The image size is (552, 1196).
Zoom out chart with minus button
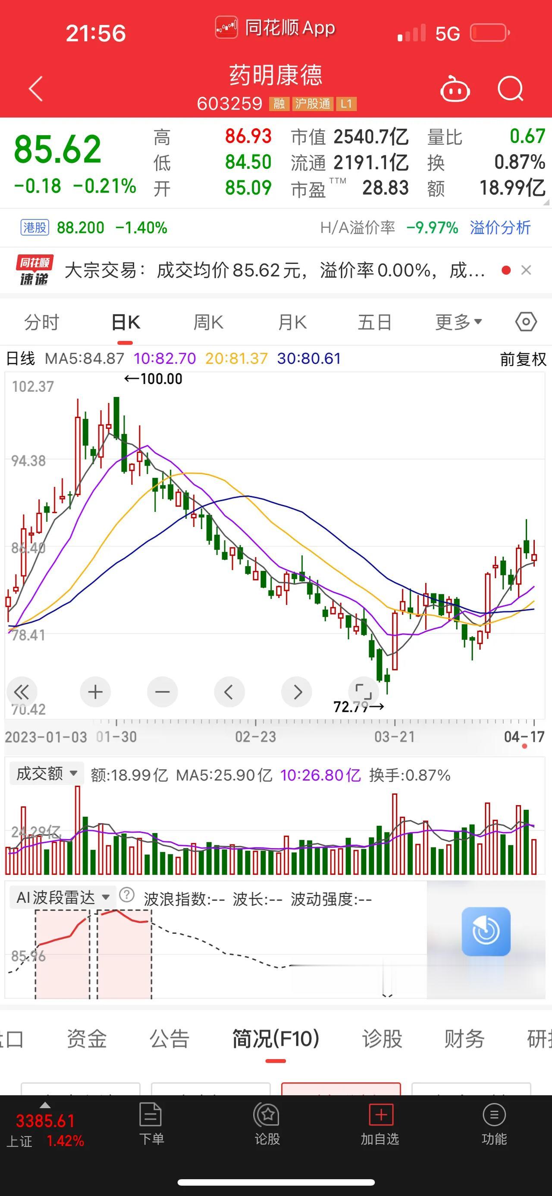pos(162,692)
